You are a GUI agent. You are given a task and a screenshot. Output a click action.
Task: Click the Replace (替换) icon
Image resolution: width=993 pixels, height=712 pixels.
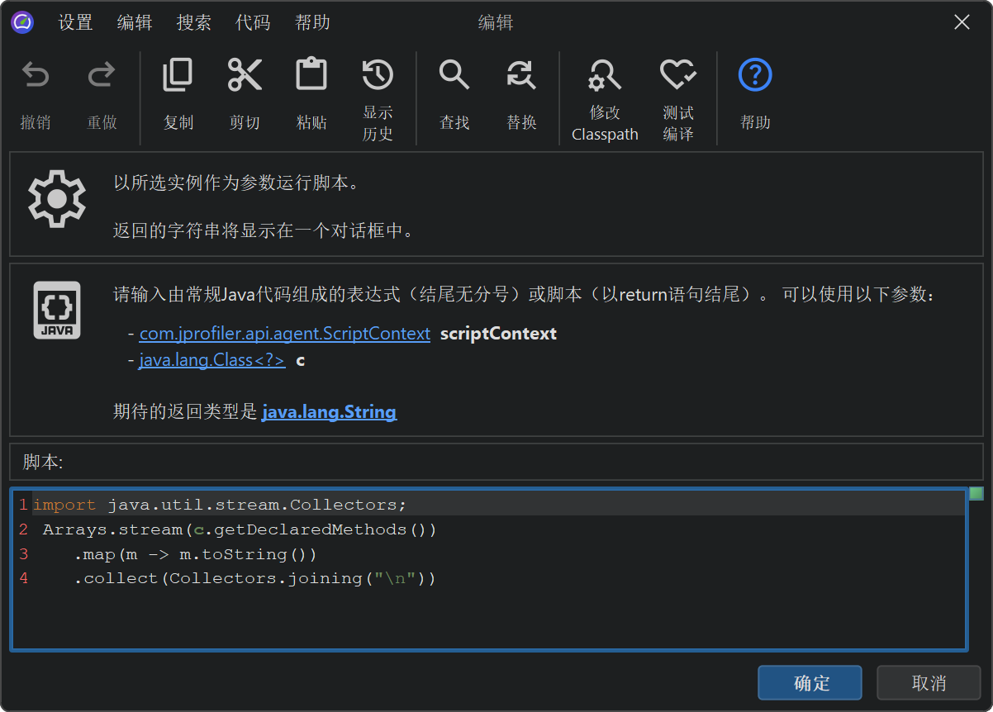point(521,76)
